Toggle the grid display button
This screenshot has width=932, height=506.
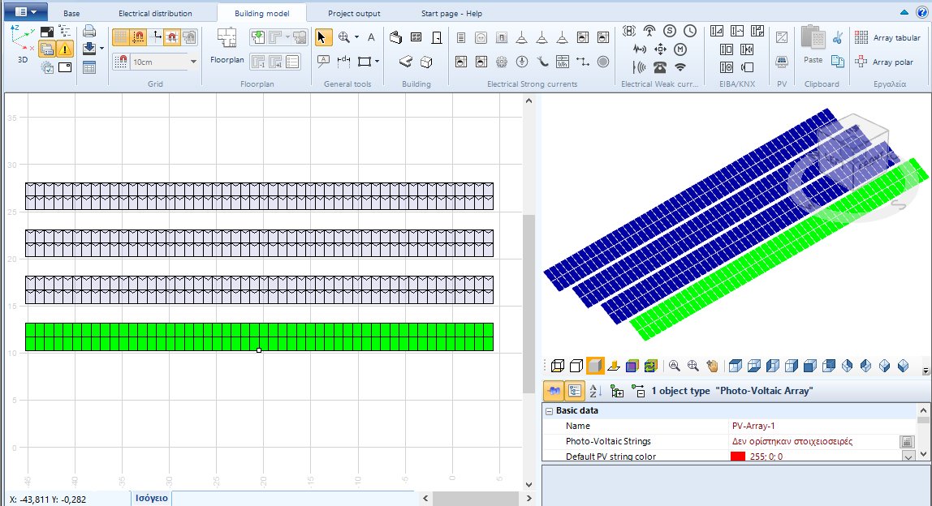120,37
